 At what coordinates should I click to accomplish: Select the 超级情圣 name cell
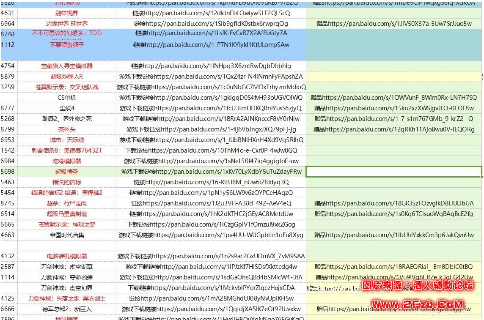tap(67, 172)
